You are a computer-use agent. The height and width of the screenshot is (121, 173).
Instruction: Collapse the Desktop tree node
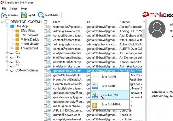pyautogui.click(x=7, y=26)
